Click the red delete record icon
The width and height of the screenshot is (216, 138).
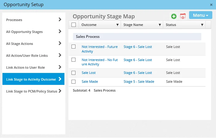tap(183, 16)
